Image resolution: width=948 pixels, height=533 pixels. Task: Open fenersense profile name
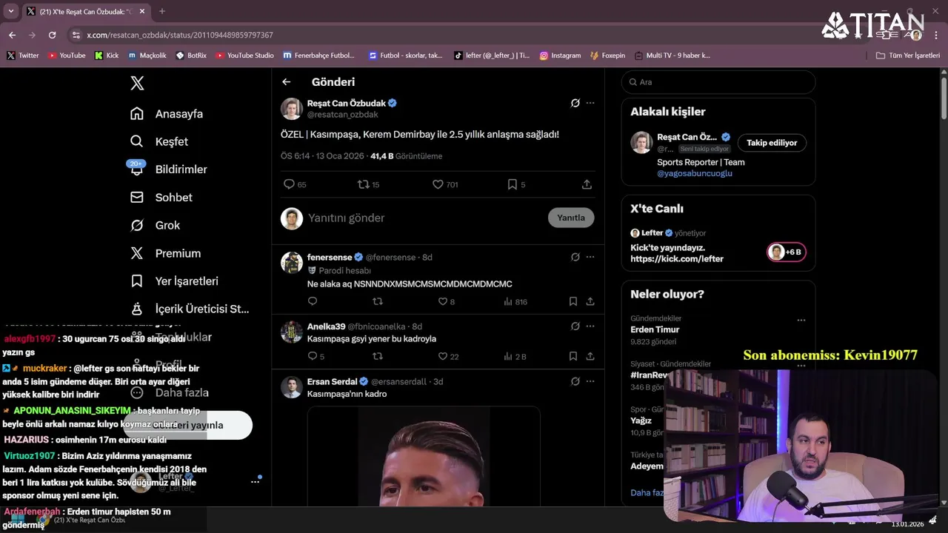pos(330,257)
